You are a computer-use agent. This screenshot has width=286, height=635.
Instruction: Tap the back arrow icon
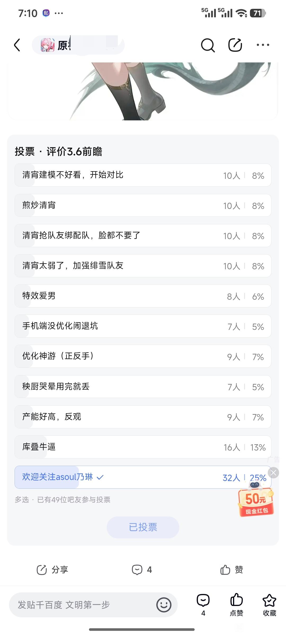point(17,45)
